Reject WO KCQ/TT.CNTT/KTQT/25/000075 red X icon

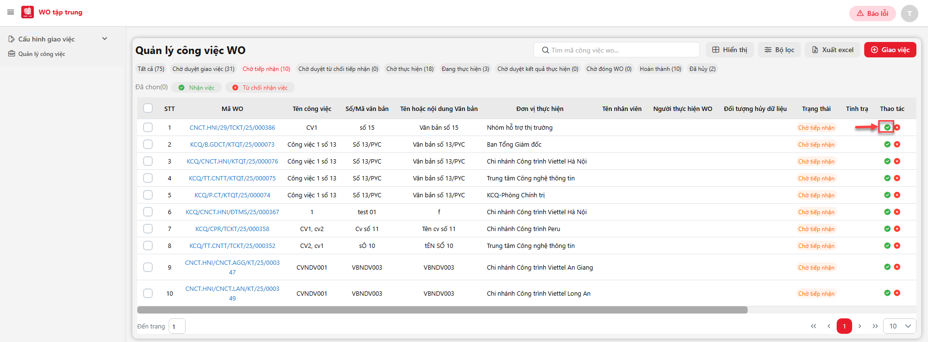coord(897,178)
